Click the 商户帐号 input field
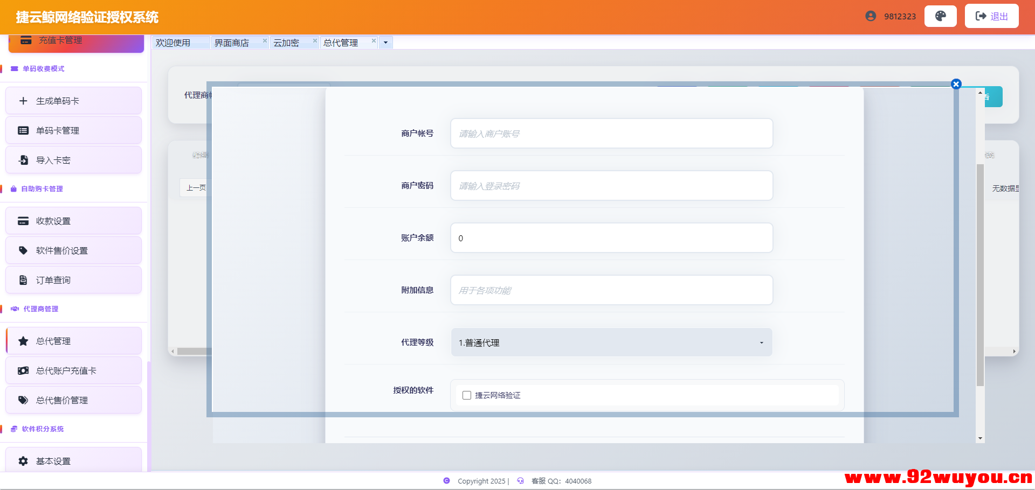 point(611,134)
